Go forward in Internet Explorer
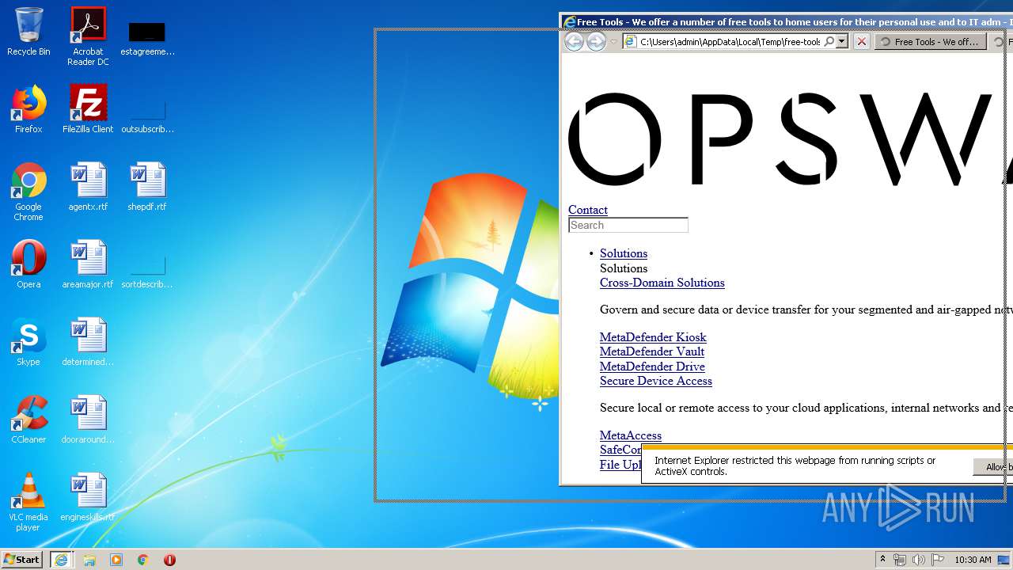 (x=596, y=42)
